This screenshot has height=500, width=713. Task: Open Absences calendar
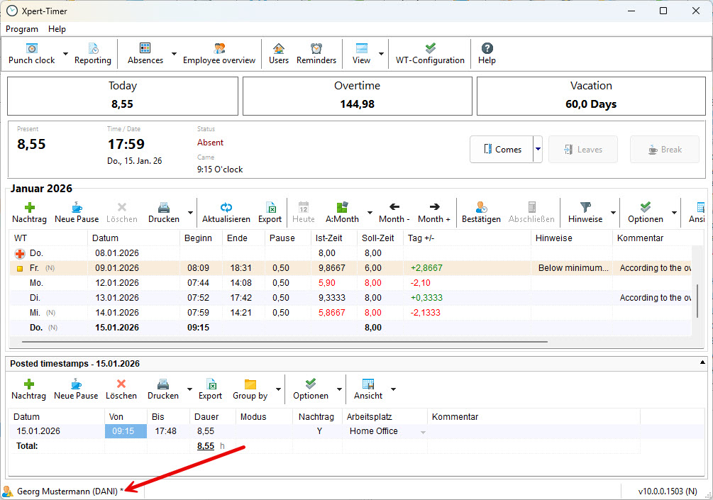point(145,54)
